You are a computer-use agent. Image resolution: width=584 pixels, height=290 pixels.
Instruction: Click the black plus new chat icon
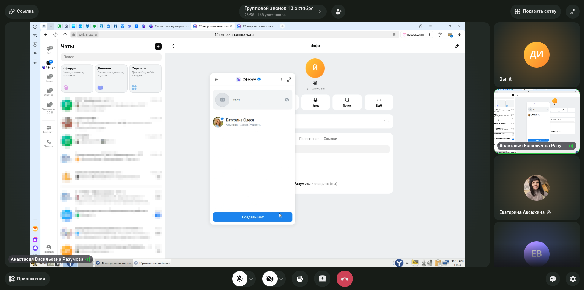tap(158, 46)
